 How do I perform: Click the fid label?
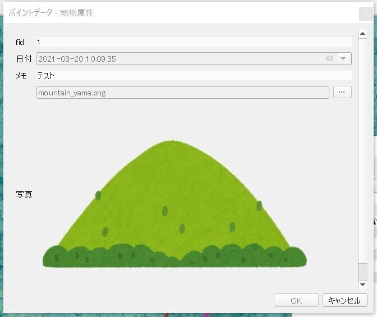point(20,42)
